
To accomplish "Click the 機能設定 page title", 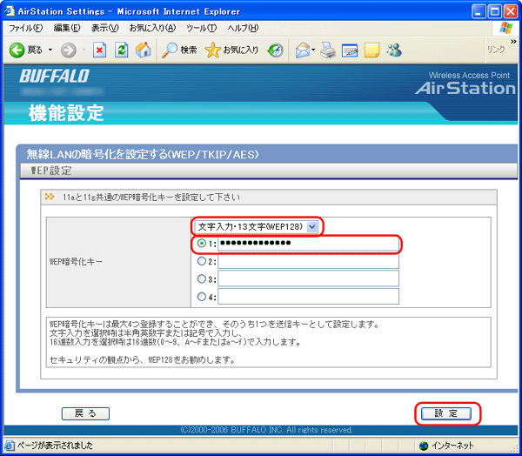I will pyautogui.click(x=66, y=113).
